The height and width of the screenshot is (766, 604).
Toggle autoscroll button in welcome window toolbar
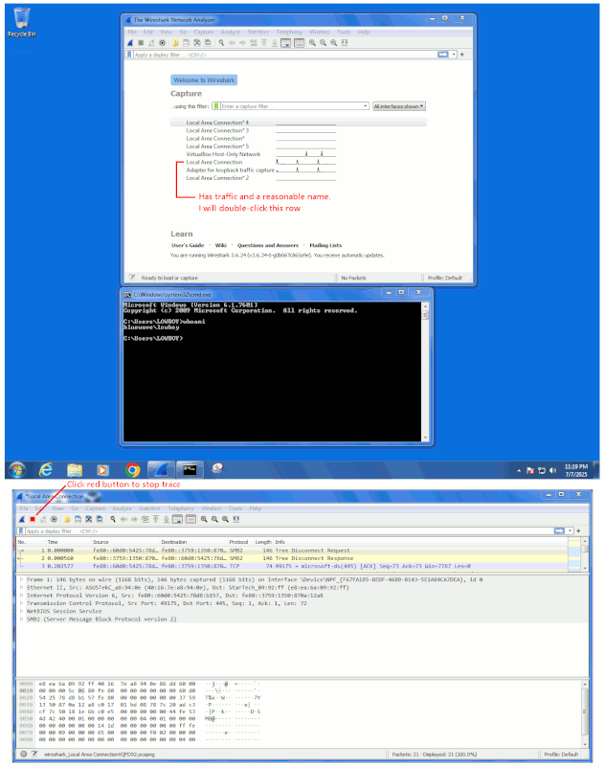(x=286, y=43)
